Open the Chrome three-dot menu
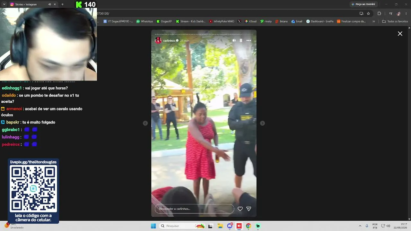Viewport: 411px width, 231px height. (406, 13)
